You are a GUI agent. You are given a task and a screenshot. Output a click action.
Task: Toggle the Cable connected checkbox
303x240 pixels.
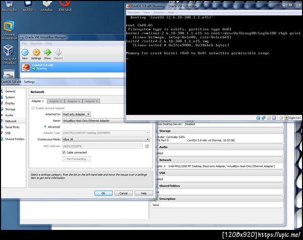click(x=64, y=153)
